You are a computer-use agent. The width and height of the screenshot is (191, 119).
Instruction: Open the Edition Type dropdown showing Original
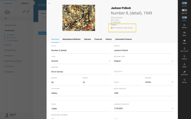pos(144,61)
